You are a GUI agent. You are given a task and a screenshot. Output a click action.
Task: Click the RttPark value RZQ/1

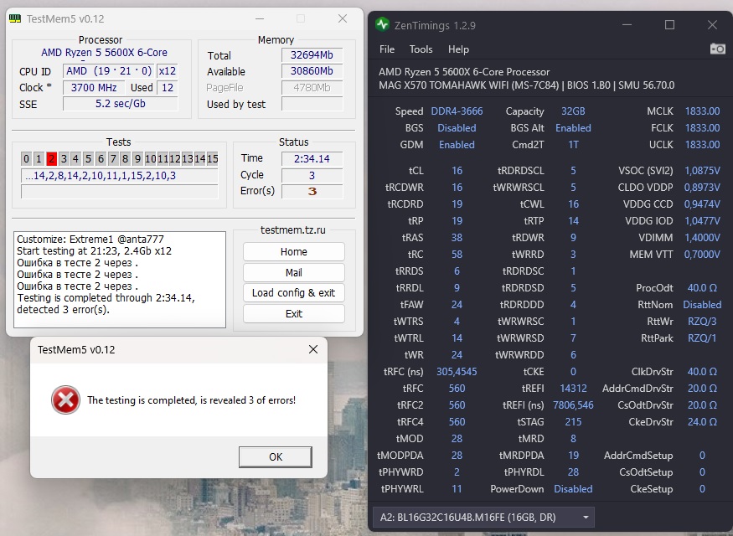702,338
